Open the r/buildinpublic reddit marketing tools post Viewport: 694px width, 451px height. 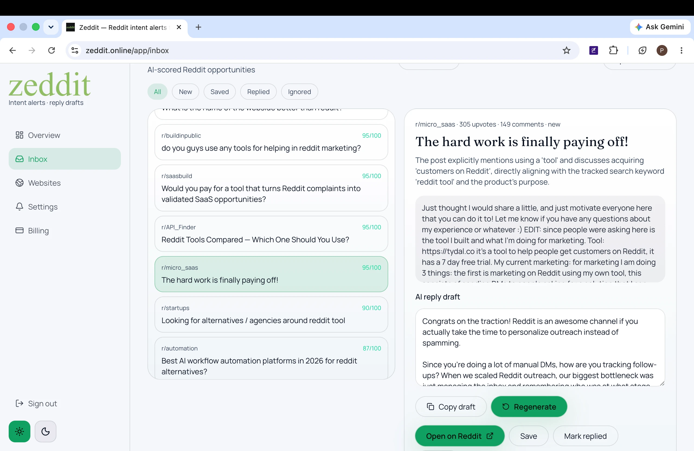click(x=271, y=142)
